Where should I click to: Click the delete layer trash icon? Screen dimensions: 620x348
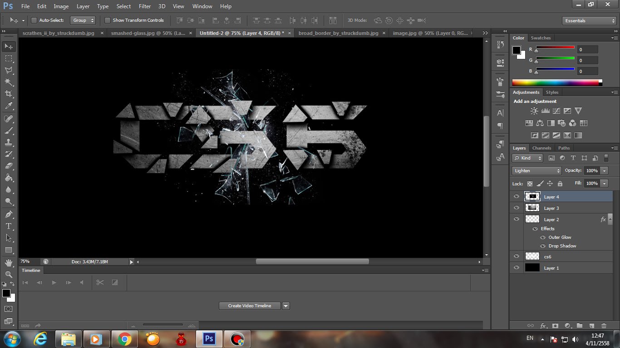coord(604,326)
